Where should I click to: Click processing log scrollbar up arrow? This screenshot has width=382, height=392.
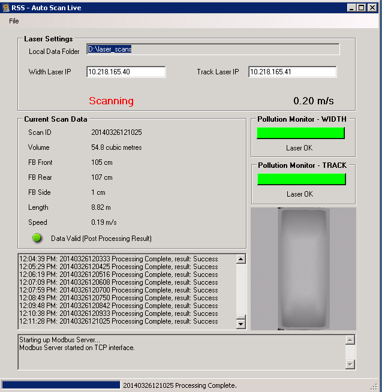pos(240,260)
